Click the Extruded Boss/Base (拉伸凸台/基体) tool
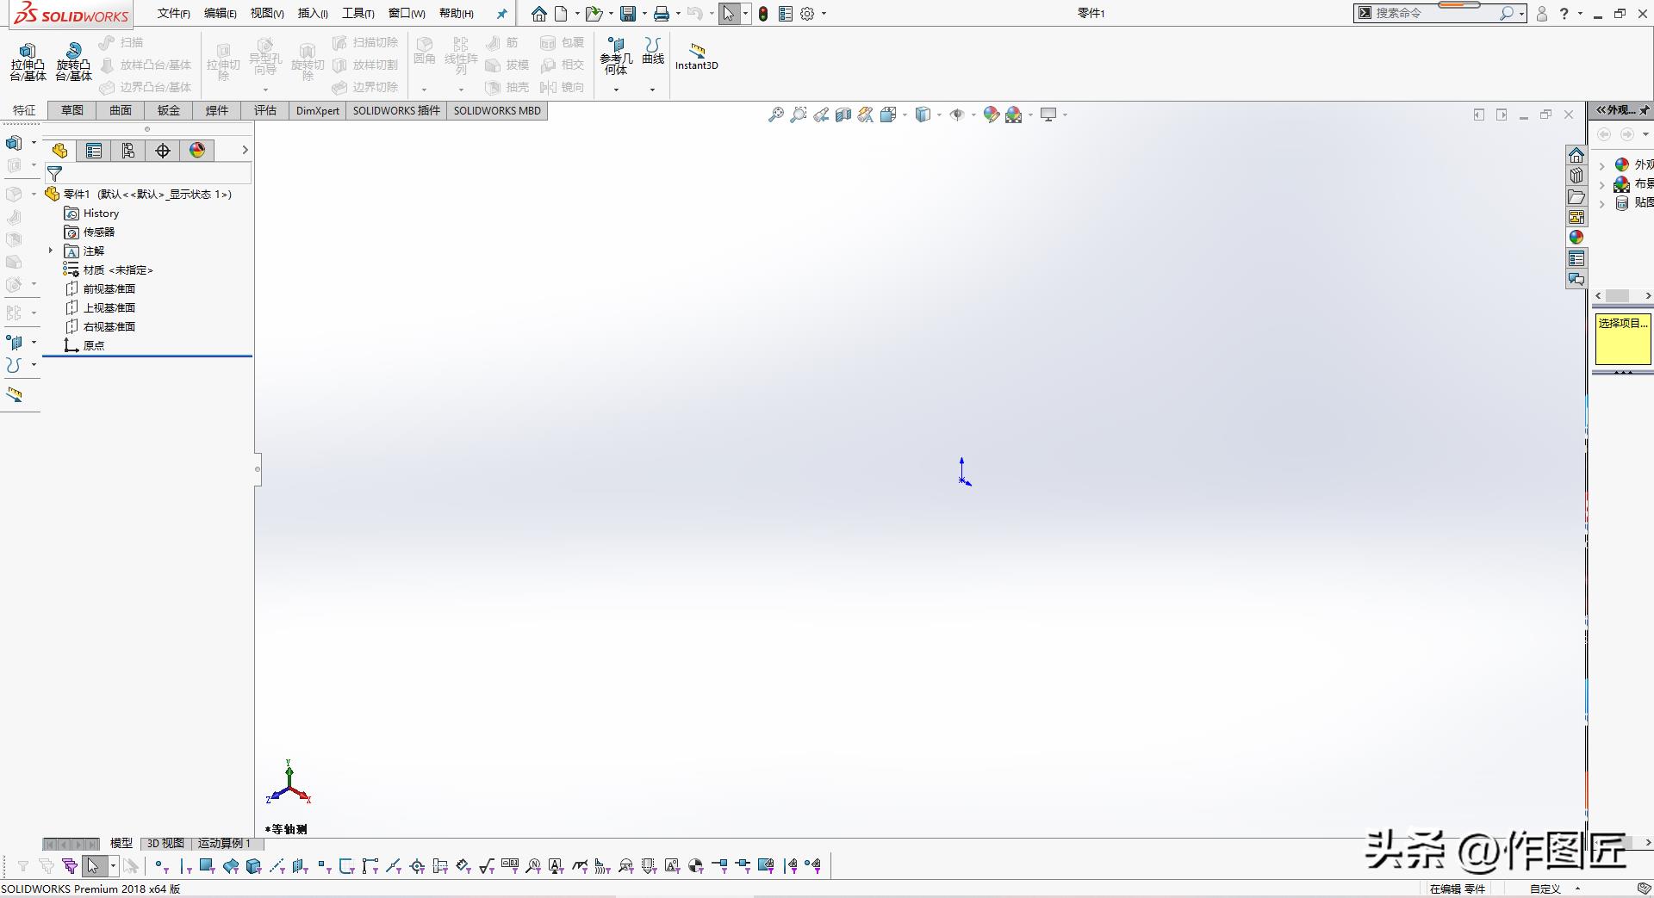This screenshot has width=1654, height=898. coord(28,62)
